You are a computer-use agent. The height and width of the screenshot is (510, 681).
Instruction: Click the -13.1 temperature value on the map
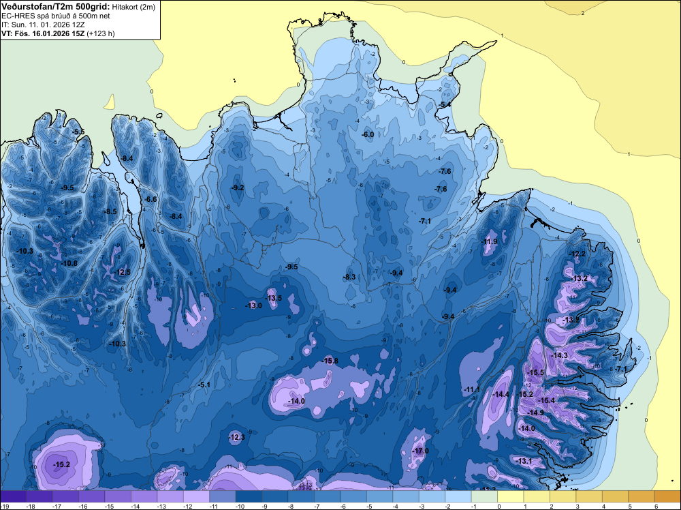[524, 461]
